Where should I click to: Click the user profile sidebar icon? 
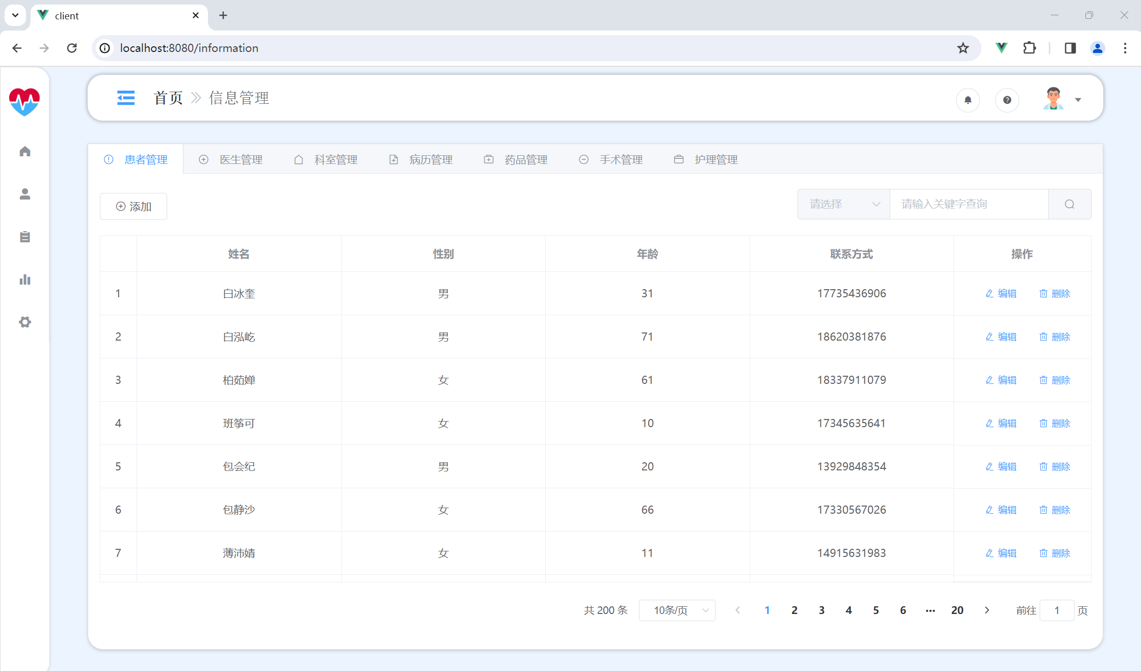coord(25,194)
